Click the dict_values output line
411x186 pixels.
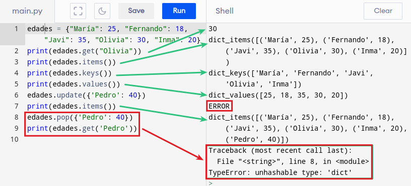pyautogui.click(x=278, y=95)
